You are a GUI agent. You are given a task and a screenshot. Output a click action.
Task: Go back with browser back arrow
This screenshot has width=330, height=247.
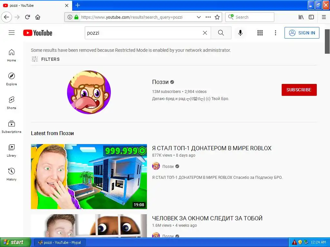(6, 17)
